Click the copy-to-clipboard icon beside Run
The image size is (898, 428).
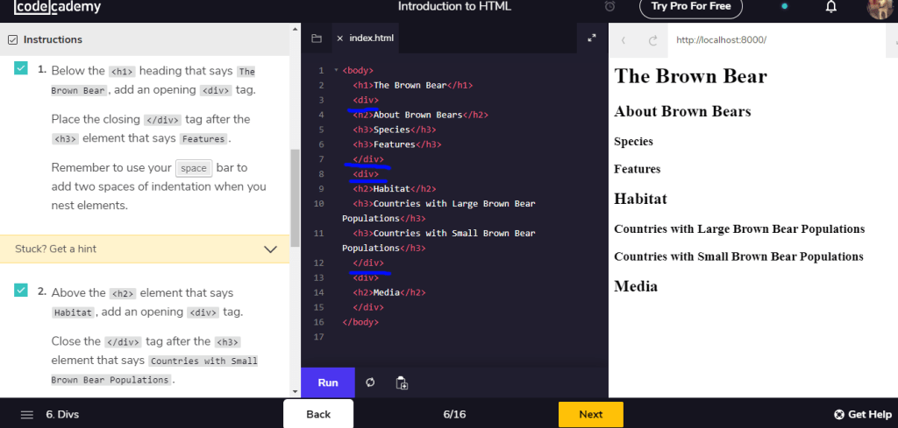[402, 382]
